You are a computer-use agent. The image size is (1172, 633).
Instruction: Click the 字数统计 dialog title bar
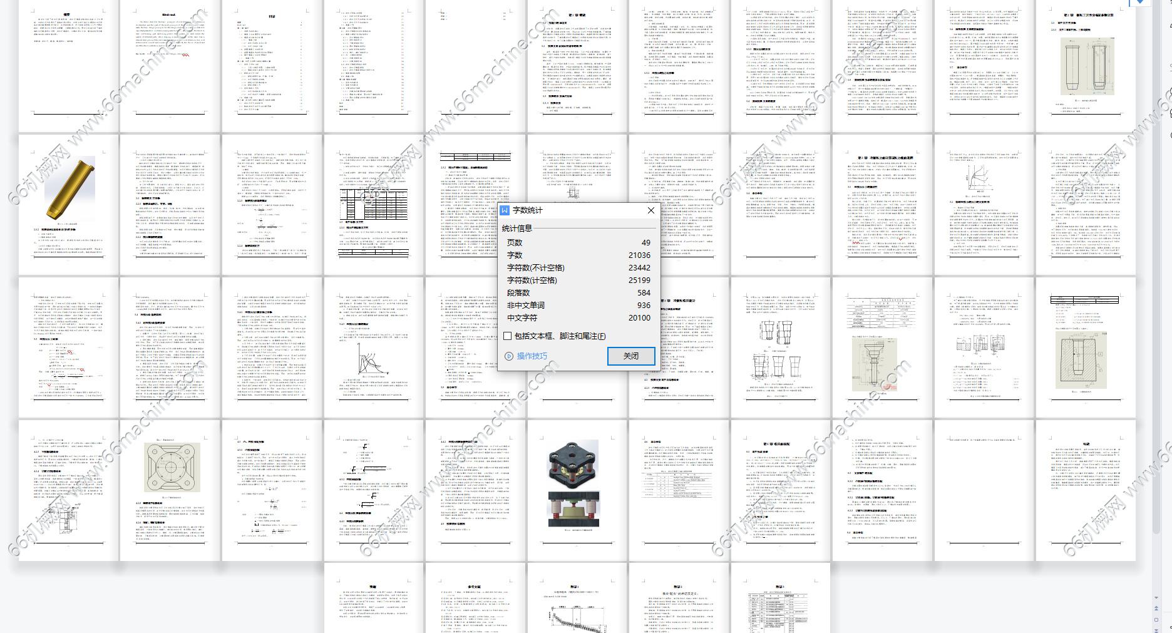576,210
